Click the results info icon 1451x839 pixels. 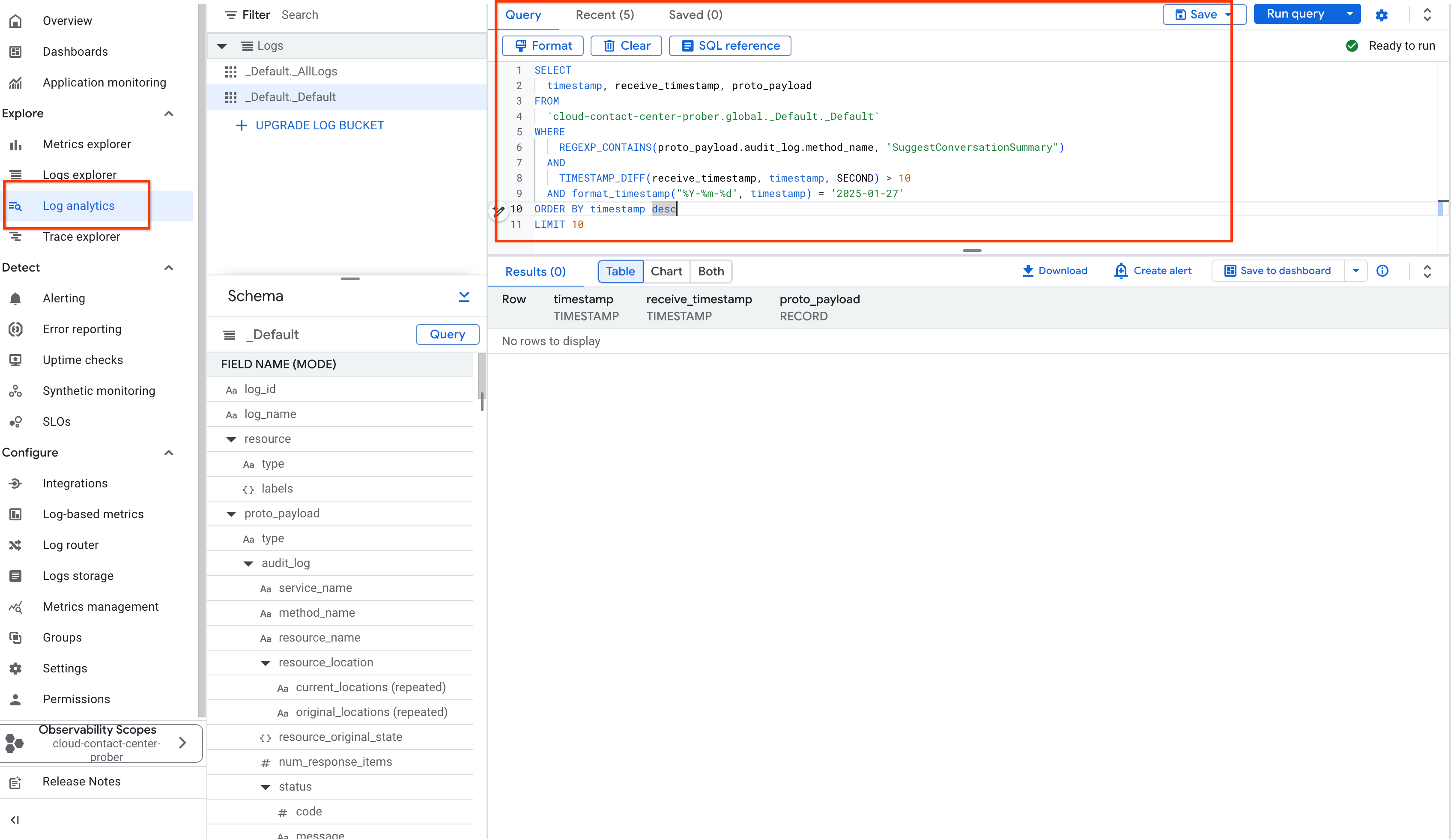1382,271
